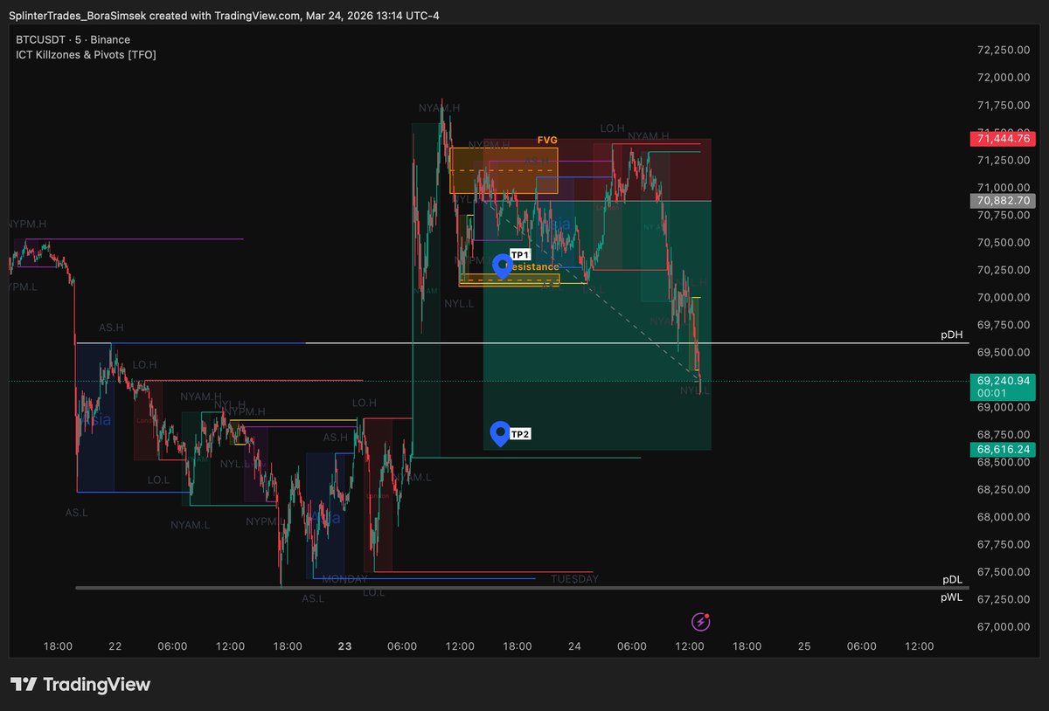
Task: Select the orange Resistance label
Action: click(x=534, y=266)
